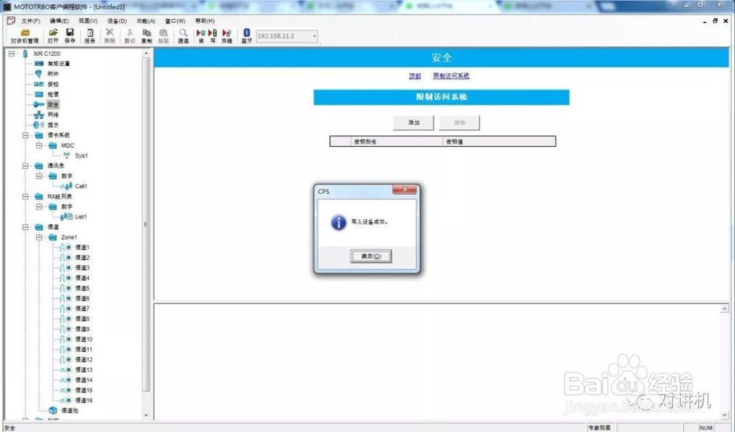Click the 写 write-radio toolbar icon
The height and width of the screenshot is (432, 735).
(x=212, y=36)
